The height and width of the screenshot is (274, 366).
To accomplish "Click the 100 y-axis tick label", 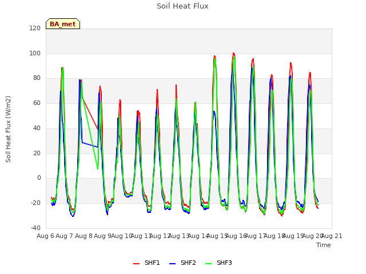I will [x=35, y=53].
